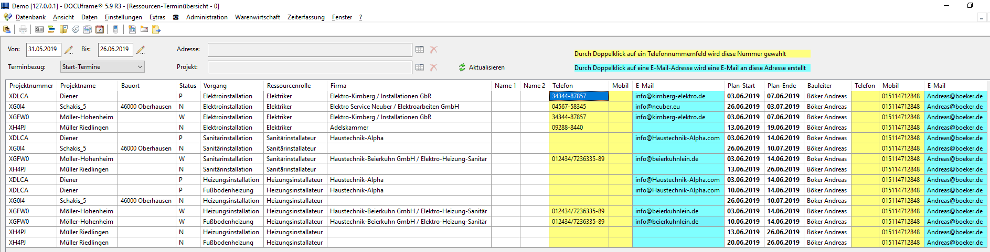Open the Datenbank menu
The height and width of the screenshot is (252, 990).
click(x=30, y=17)
